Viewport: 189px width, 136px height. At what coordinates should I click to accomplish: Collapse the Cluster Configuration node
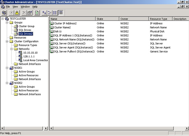[x=7, y=41]
